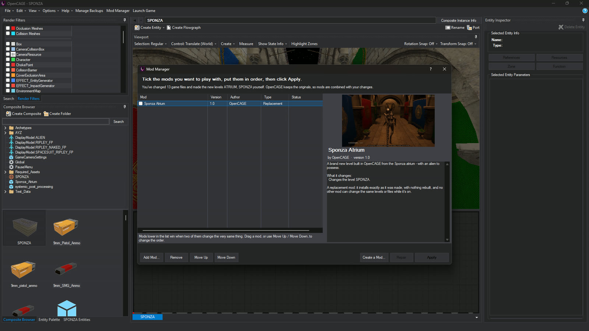Screen dimensions: 589x331
Task: Click the Move Down button
Action: [226, 257]
